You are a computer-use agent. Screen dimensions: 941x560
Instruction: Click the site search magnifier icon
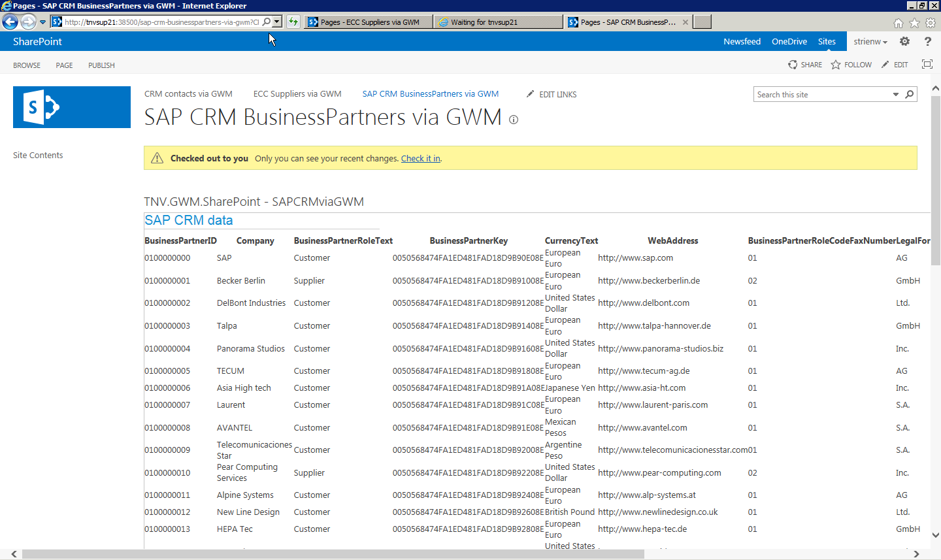point(909,95)
